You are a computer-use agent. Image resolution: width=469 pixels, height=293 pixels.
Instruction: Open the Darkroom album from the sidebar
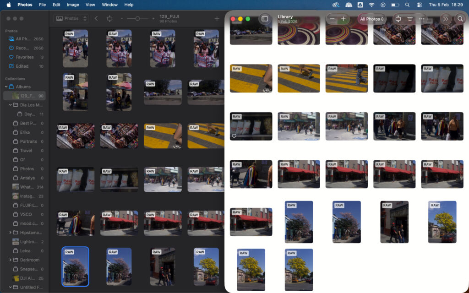point(25,260)
